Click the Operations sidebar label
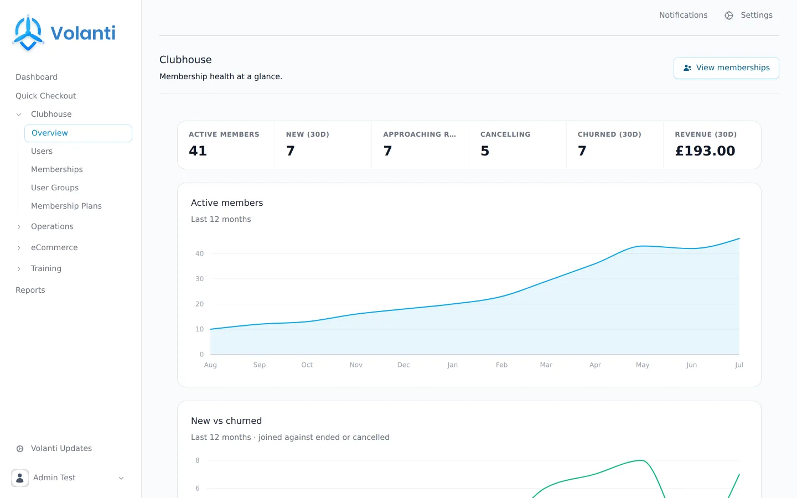Image resolution: width=797 pixels, height=498 pixels. (52, 226)
